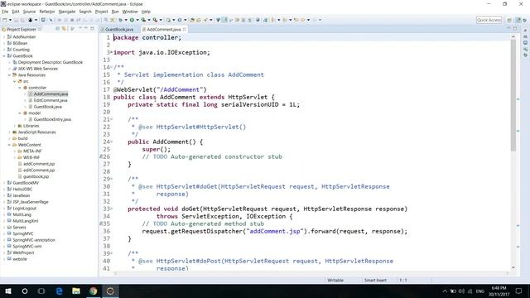Image resolution: width=530 pixels, height=298 pixels.
Task: Open Microsoft Edge from taskbar
Action: [x=59, y=291]
